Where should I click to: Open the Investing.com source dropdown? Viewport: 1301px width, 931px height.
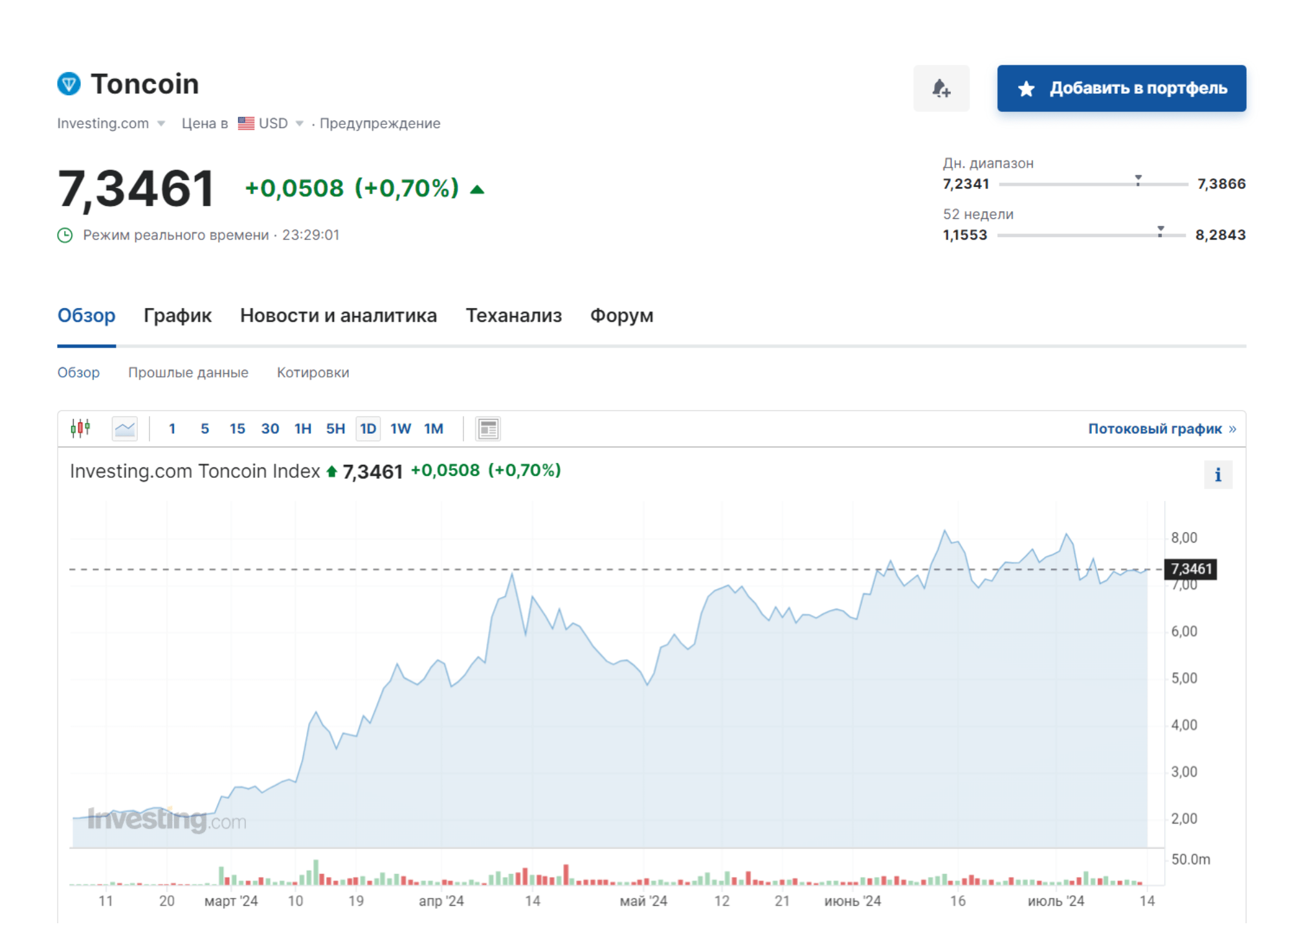[111, 123]
